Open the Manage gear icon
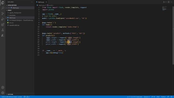This screenshot has height=98, width=174. pos(3,93)
